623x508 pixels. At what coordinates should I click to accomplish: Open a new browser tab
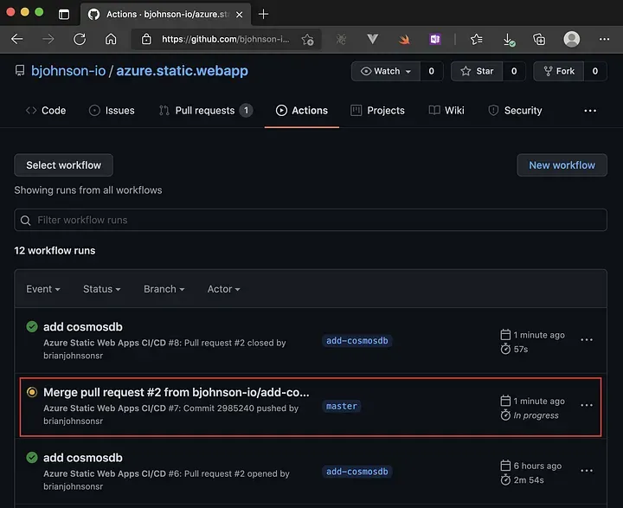(x=263, y=15)
